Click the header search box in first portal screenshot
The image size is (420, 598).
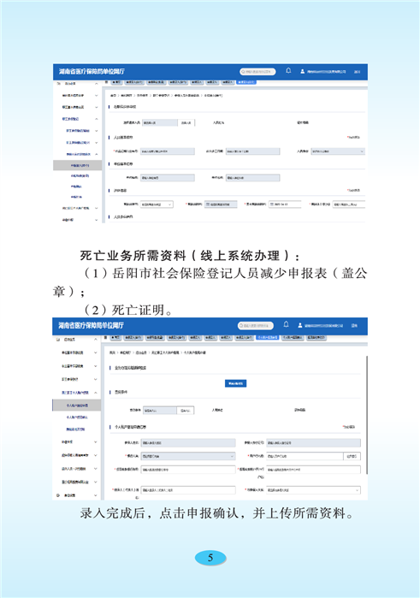[257, 71]
